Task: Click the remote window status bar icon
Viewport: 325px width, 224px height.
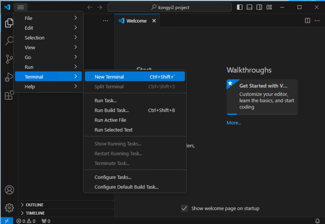Action: click(7, 221)
